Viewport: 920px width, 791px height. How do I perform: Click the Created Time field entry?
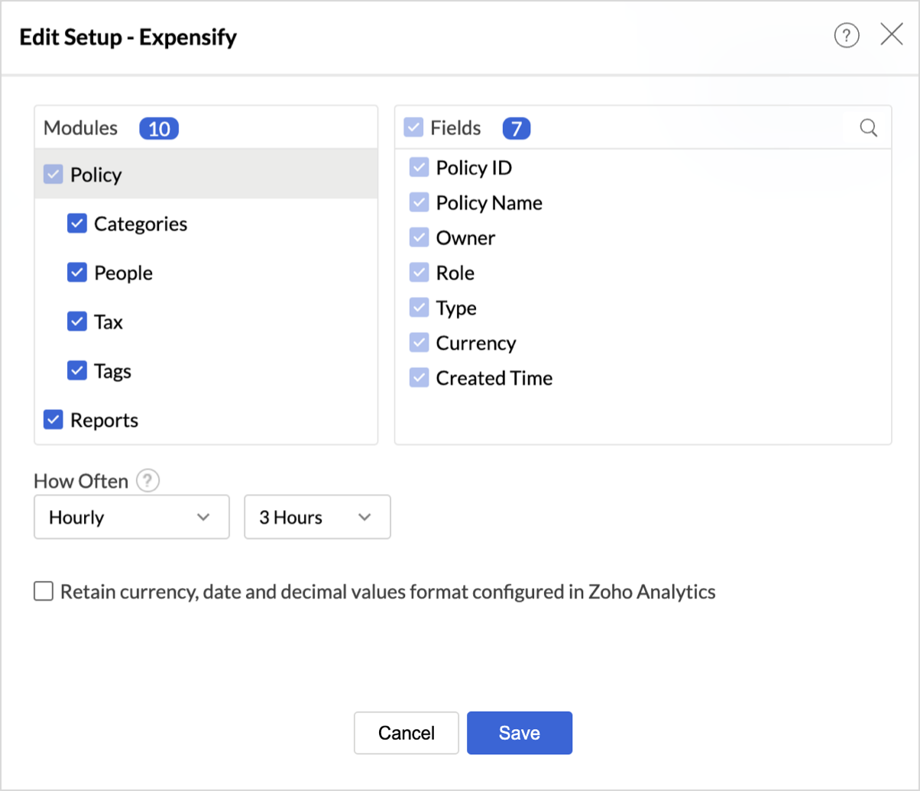pos(494,378)
